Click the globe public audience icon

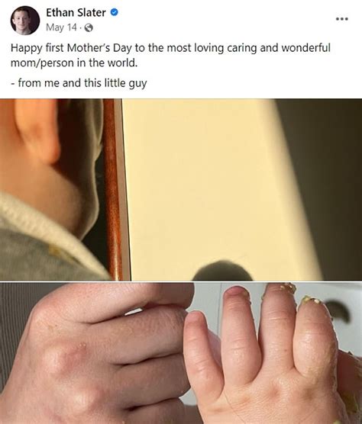(89, 28)
